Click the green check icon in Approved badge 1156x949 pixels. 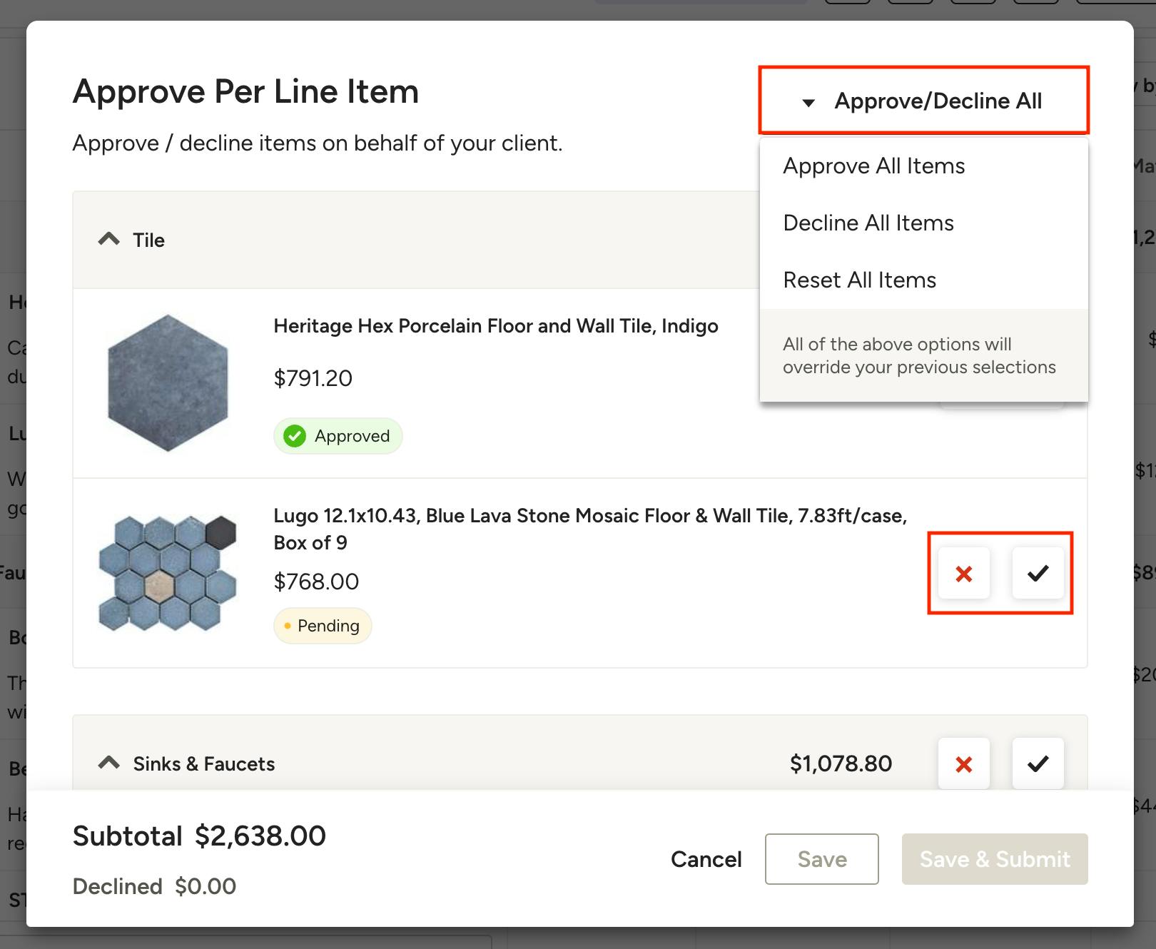294,436
